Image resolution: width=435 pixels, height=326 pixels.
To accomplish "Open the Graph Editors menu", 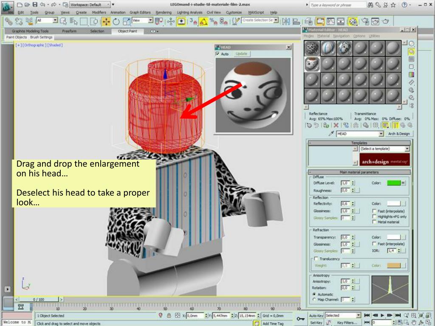I will click(140, 12).
